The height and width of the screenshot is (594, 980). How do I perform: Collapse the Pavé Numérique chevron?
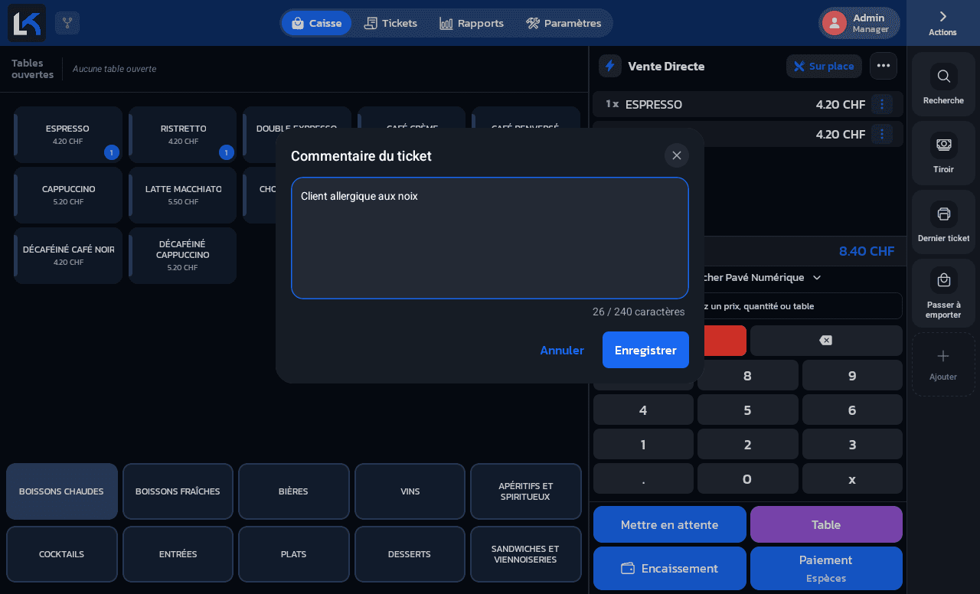point(817,278)
